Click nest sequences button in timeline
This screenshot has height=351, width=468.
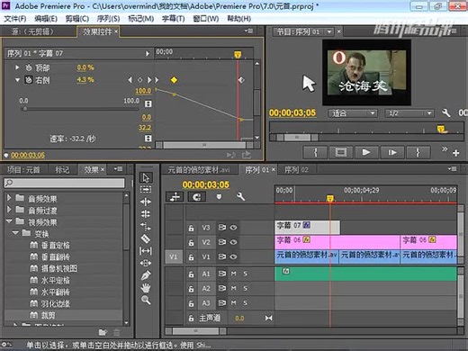175,197
